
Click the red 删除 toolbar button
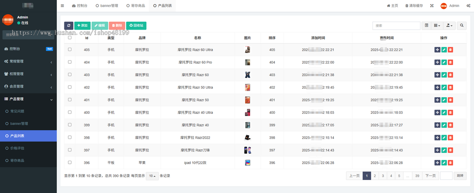pyautogui.click(x=117, y=26)
